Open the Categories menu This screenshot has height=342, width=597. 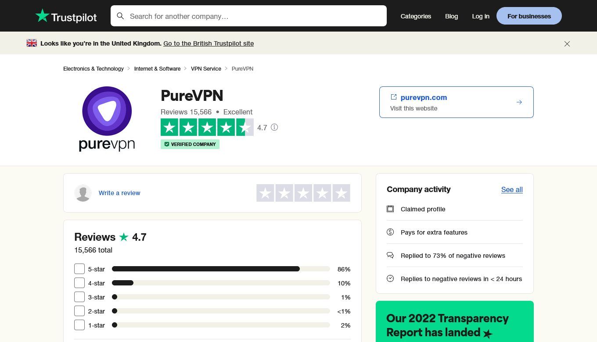tap(416, 16)
